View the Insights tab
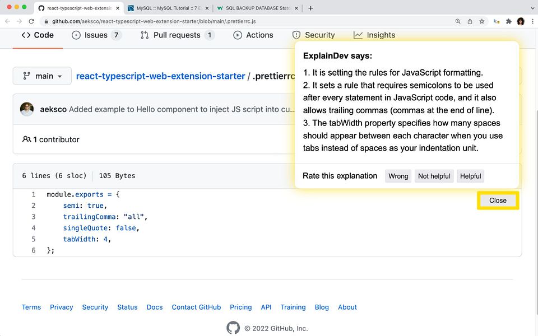538x336 pixels. tap(374, 35)
